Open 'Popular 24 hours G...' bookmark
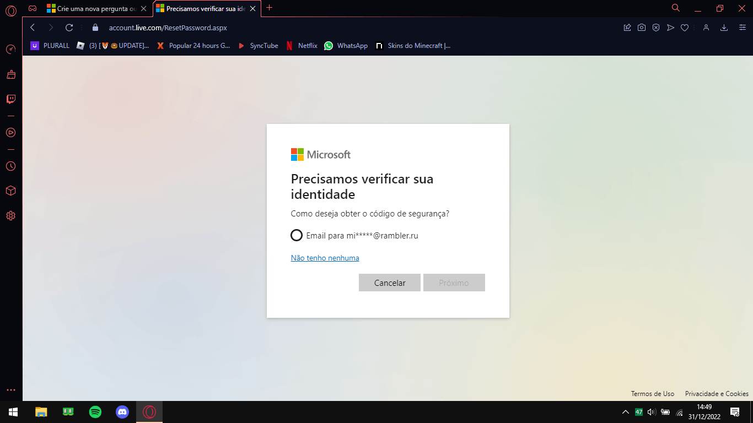This screenshot has width=753, height=423. [193, 46]
